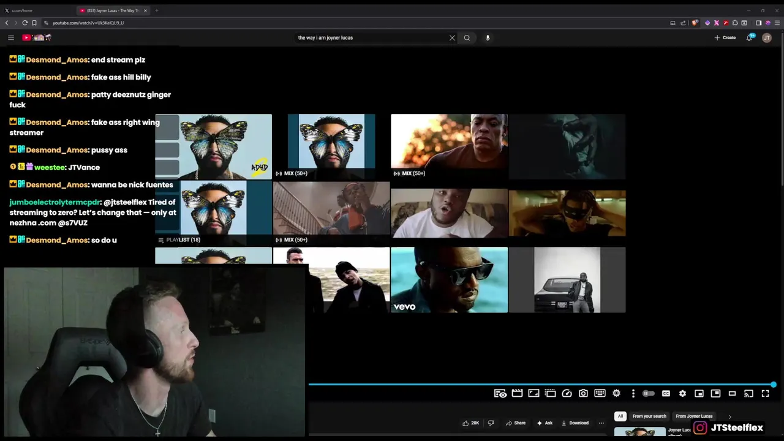Open the black-and-white car video thumbnail

point(567,279)
